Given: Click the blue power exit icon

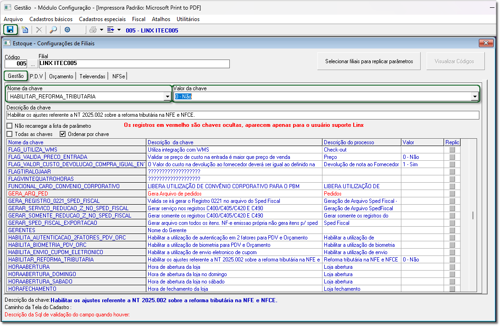Looking at the screenshot, I should coord(67,30).
